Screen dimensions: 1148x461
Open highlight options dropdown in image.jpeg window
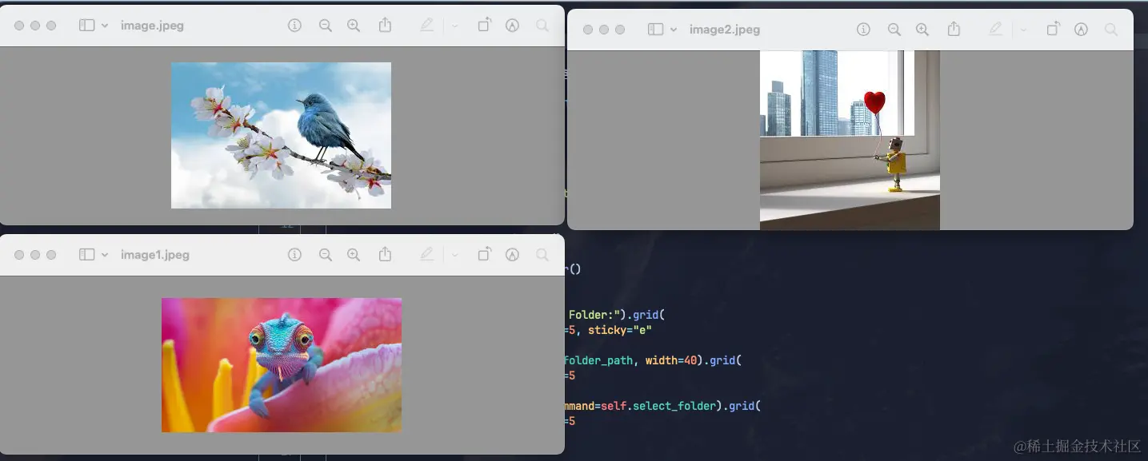coord(454,26)
